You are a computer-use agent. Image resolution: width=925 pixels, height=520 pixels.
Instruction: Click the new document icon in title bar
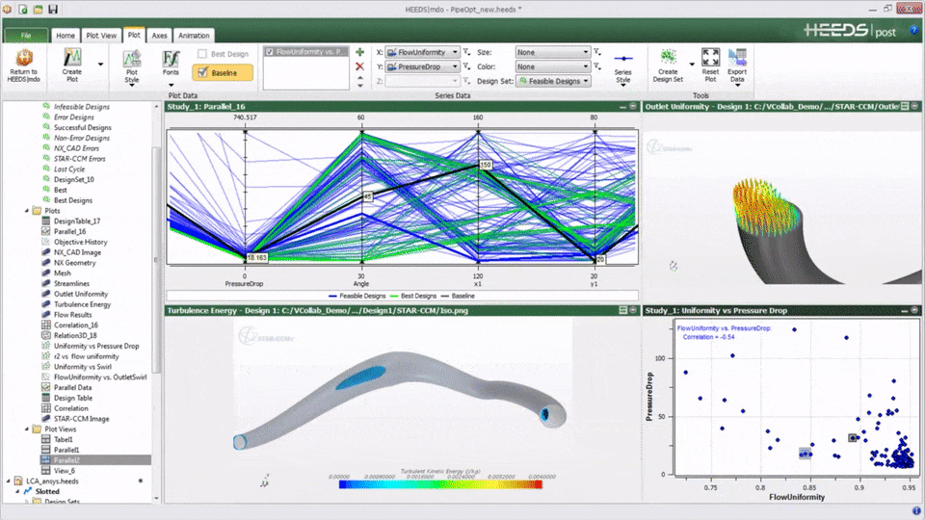23,9
